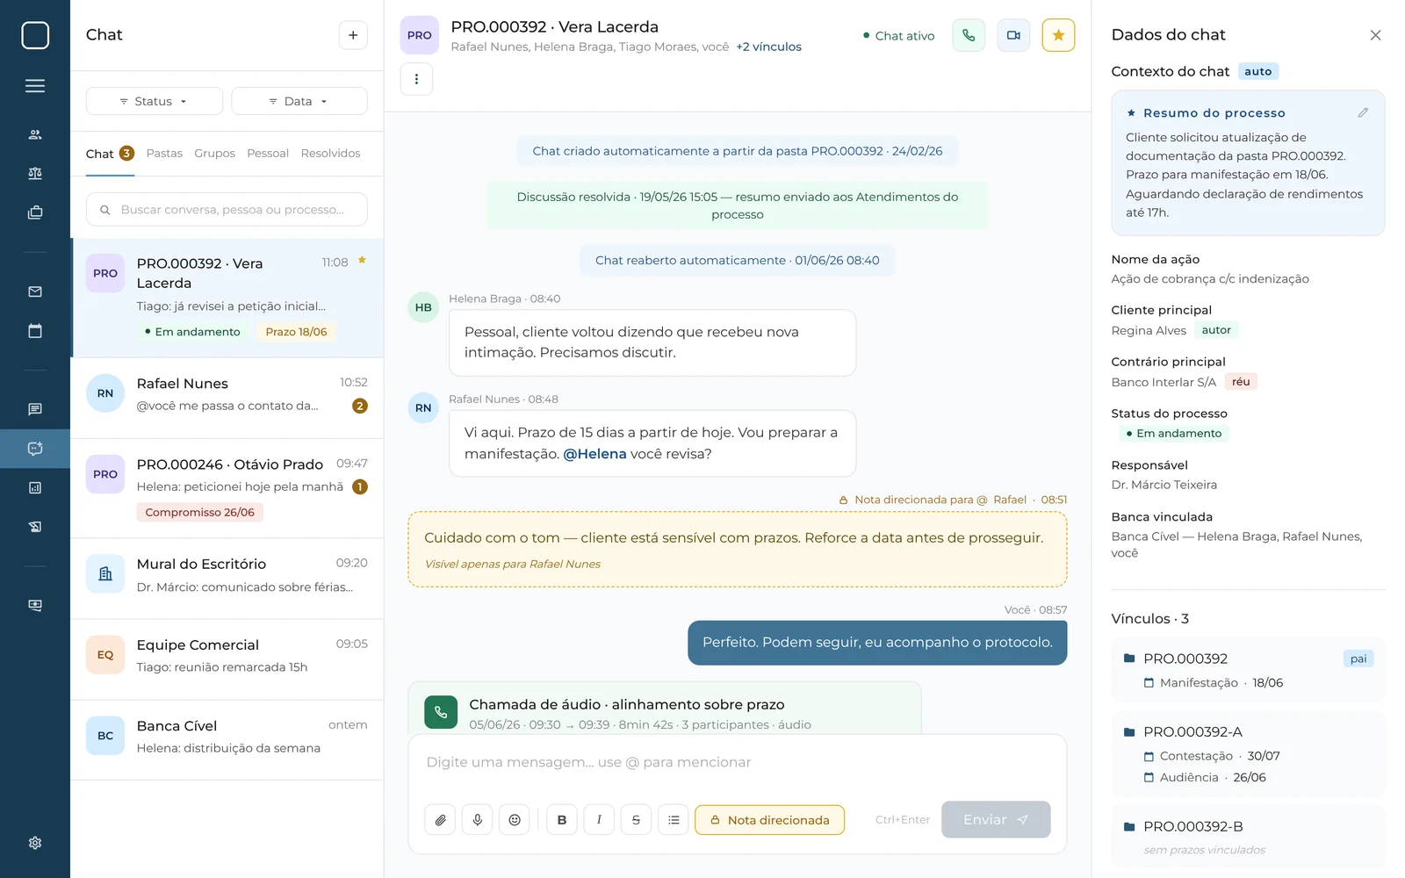Image resolution: width=1405 pixels, height=878 pixels.
Task: Switch to the Pessoal tab
Action: [268, 154]
